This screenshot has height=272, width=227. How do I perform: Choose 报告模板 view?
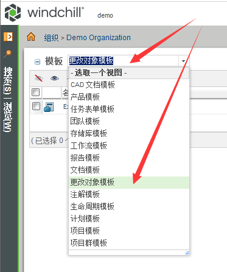[x=129, y=158]
